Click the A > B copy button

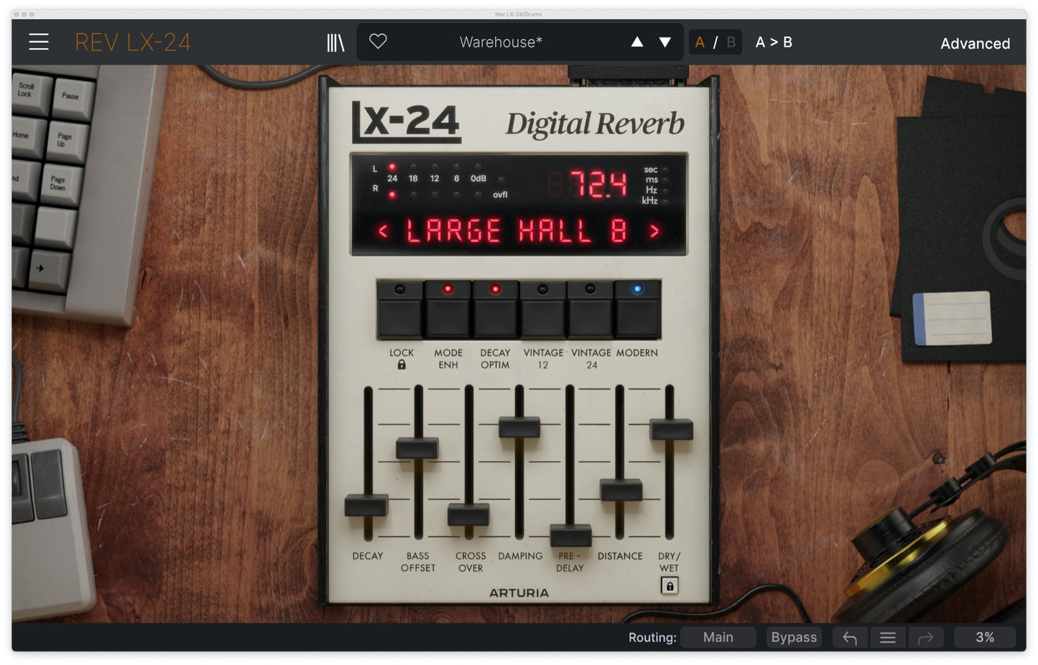pyautogui.click(x=774, y=42)
